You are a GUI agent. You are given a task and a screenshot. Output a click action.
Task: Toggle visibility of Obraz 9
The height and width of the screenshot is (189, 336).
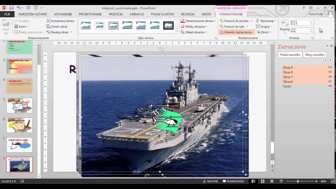point(330,68)
